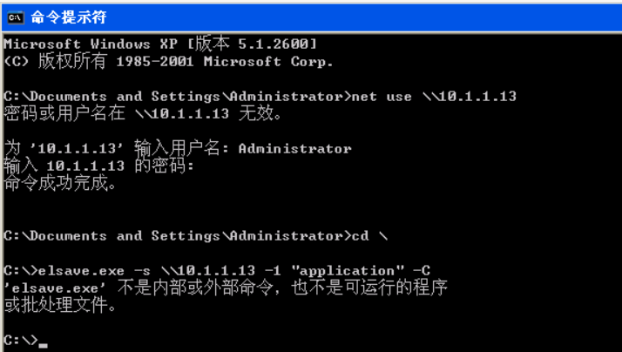Click the 密码或用户名在 \\10.1.1.13 无效 error line
Image resolution: width=622 pixels, height=352 pixels.
(143, 113)
